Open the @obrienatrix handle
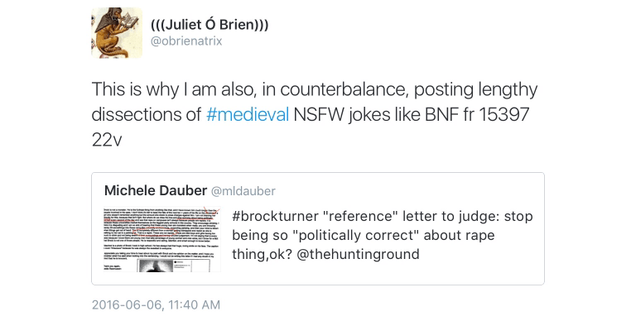The image size is (636, 321). (186, 41)
